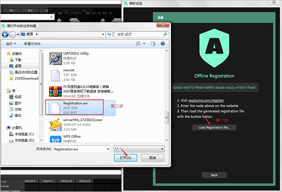Select 音乐 music library
The height and width of the screenshot is (192, 282).
[x=16, y=116]
